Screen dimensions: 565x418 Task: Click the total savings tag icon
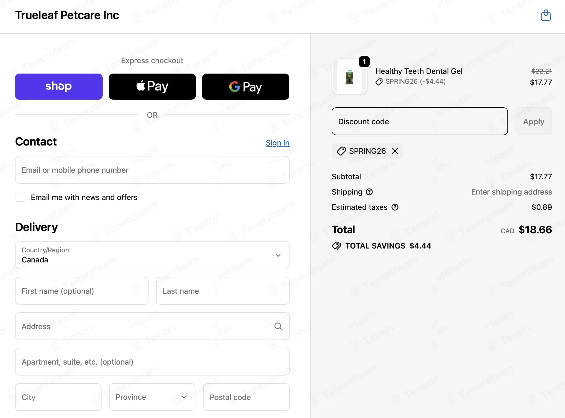[337, 246]
